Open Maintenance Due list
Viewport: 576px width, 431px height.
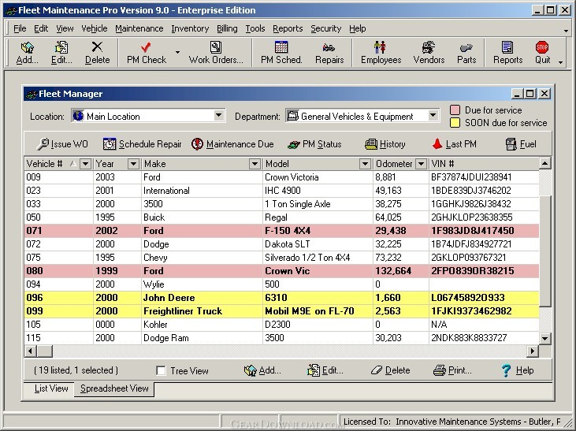232,144
